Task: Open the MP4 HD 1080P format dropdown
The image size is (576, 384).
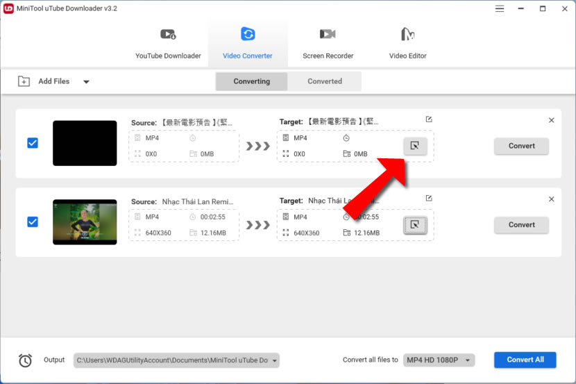Action: pyautogui.click(x=439, y=360)
